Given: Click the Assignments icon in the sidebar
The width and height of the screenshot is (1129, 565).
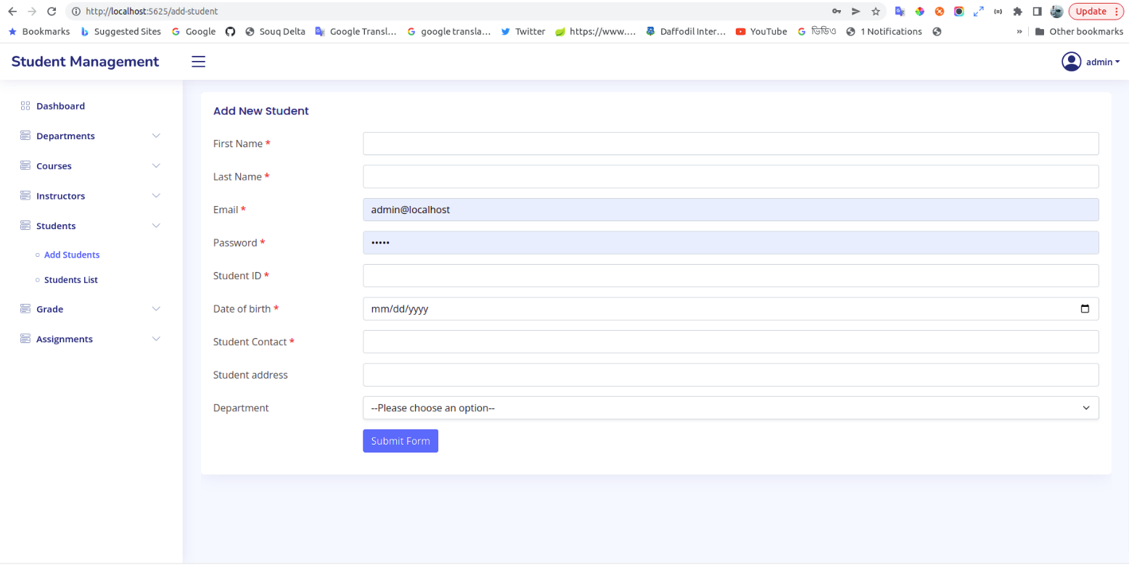Looking at the screenshot, I should (24, 338).
